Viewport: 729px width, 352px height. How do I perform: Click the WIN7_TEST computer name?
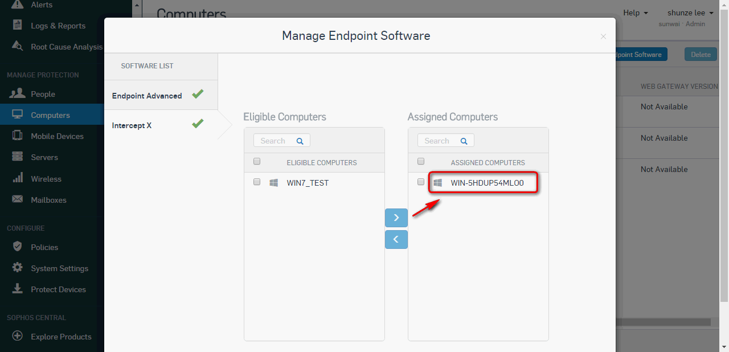(x=308, y=183)
